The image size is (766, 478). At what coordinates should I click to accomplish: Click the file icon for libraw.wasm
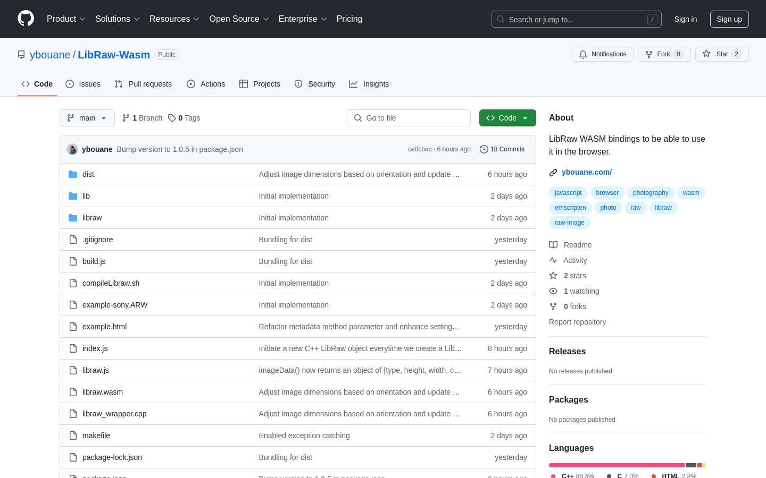[x=73, y=392]
